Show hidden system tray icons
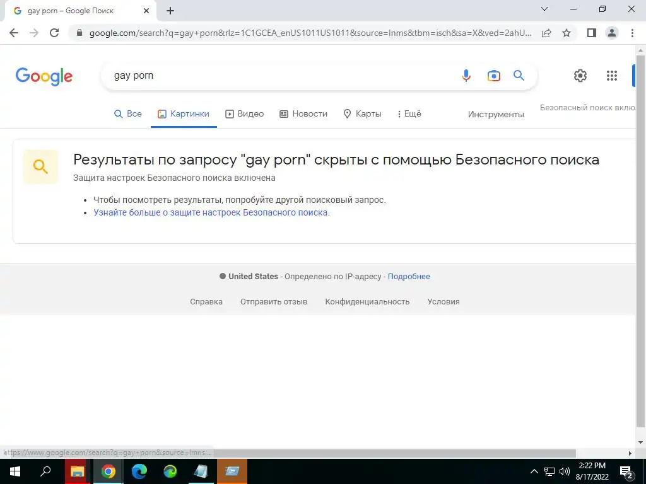 [x=534, y=471]
